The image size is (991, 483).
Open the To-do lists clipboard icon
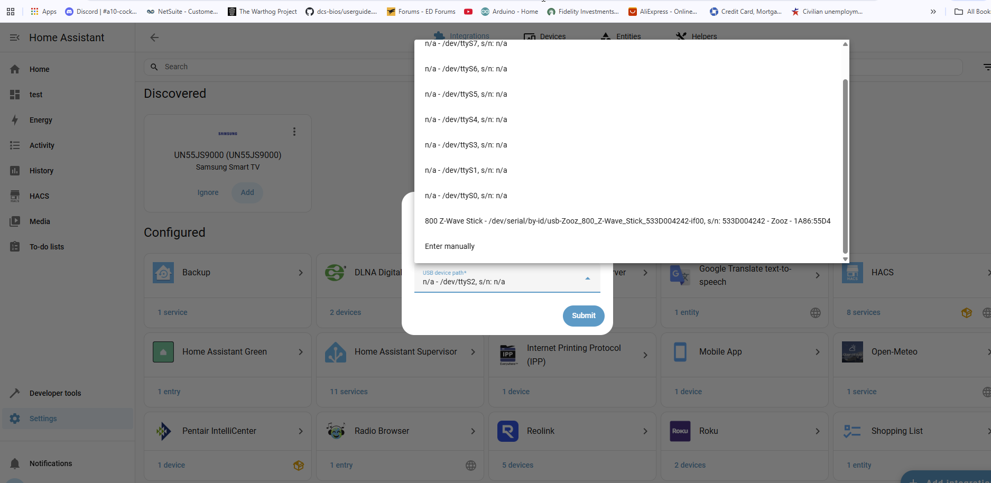click(15, 247)
